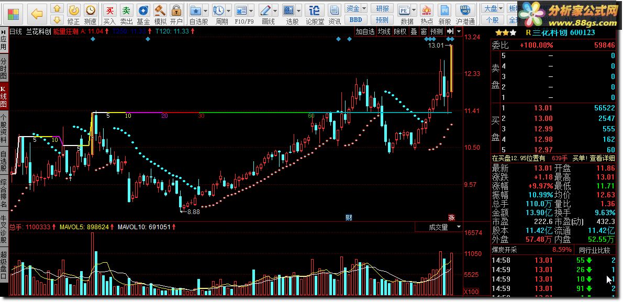The height and width of the screenshot is (302, 623).
Task: Click the 研报 research report button
Action: tap(382, 8)
